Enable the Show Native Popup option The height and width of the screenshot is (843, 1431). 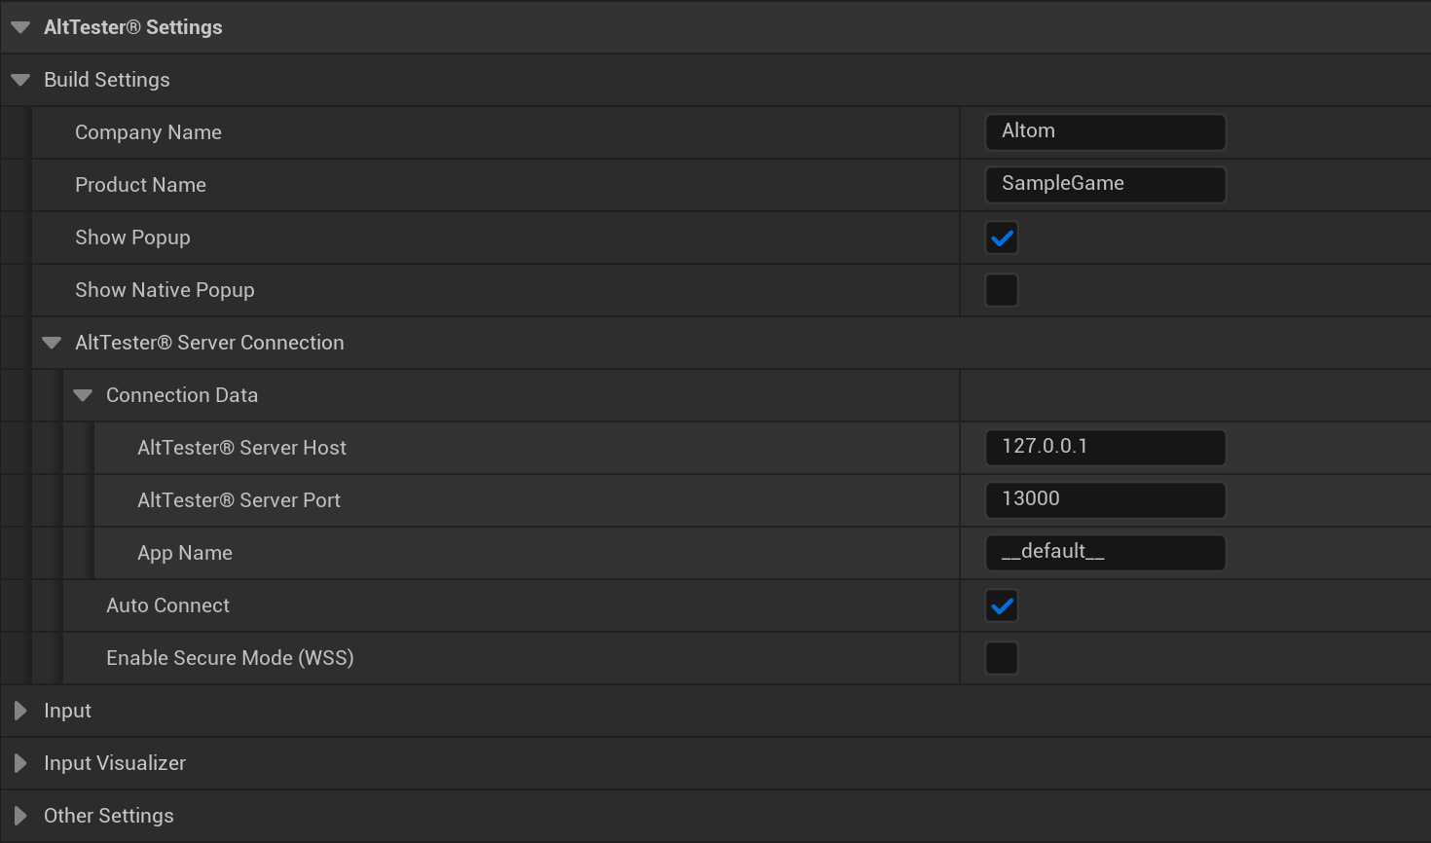point(1002,289)
